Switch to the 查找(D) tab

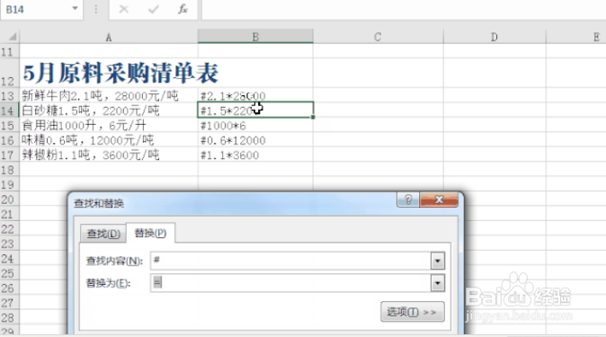103,234
